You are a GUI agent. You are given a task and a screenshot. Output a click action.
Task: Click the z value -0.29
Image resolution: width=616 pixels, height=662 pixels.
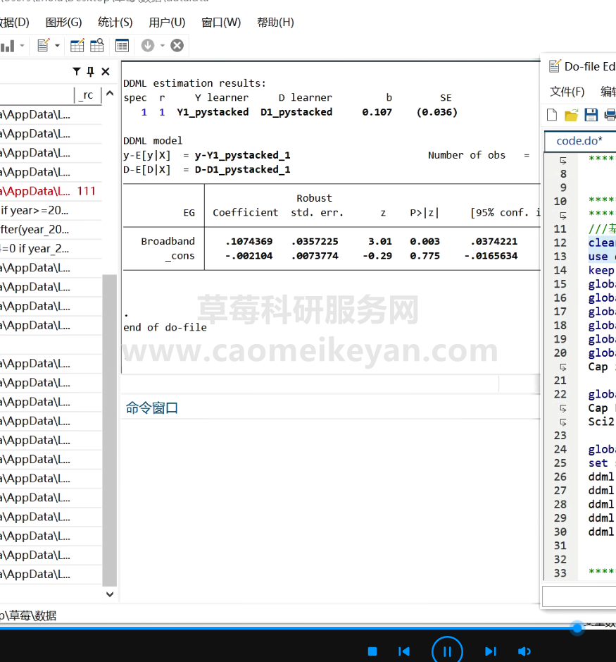377,256
